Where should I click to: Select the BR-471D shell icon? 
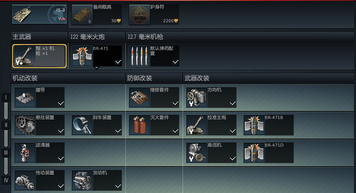[254, 153]
